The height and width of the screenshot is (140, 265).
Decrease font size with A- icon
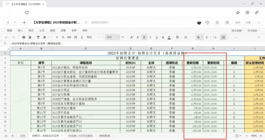pyautogui.click(x=138, y=37)
